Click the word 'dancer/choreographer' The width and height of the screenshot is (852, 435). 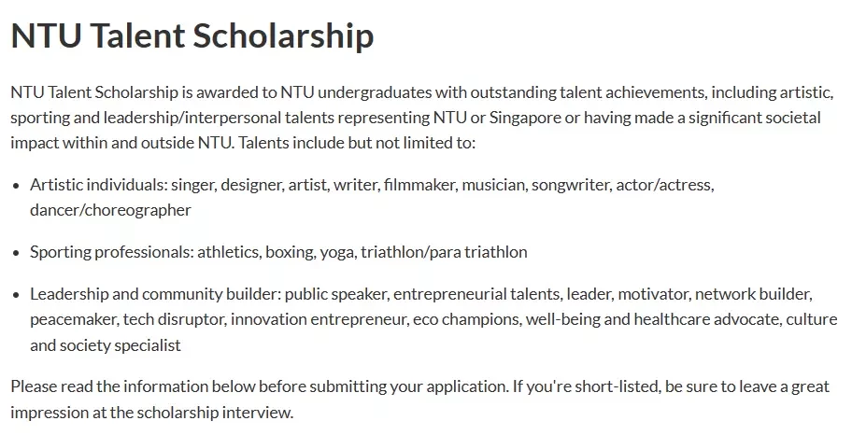(110, 210)
